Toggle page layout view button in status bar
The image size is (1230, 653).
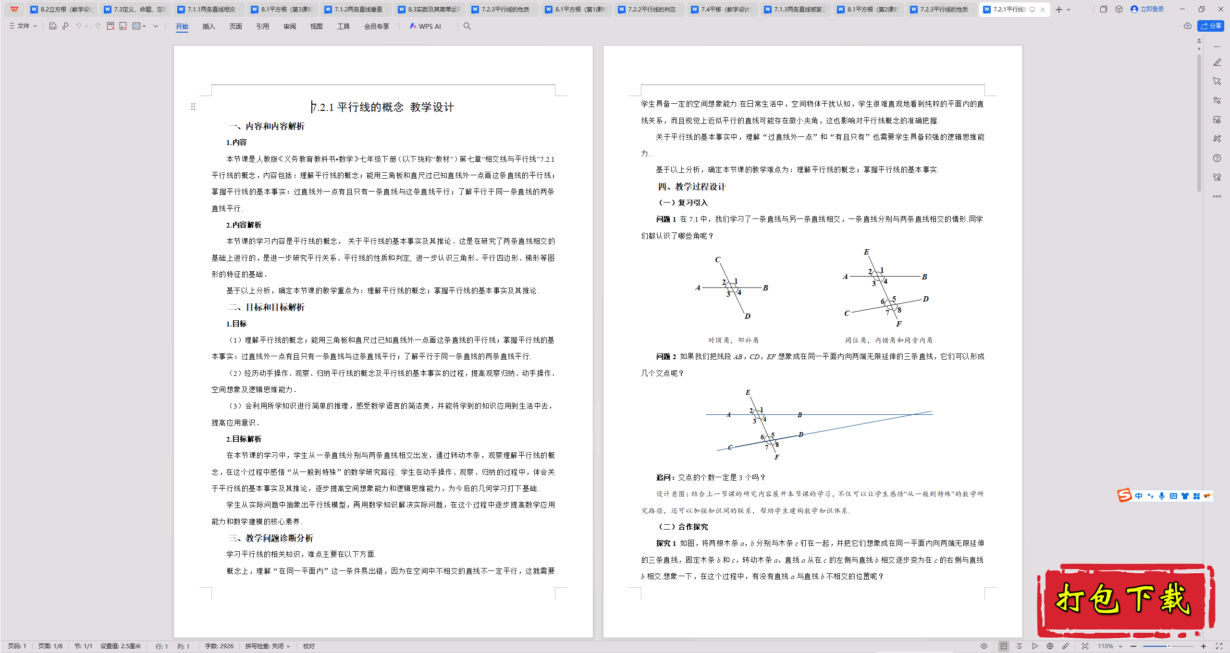(x=1004, y=646)
